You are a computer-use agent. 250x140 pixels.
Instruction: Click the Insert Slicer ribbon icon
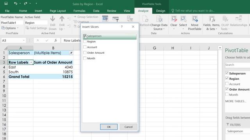(x=105, y=19)
